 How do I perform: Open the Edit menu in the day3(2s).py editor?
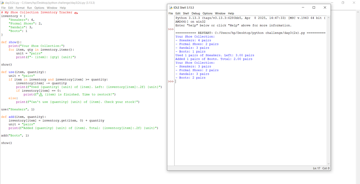[10, 8]
